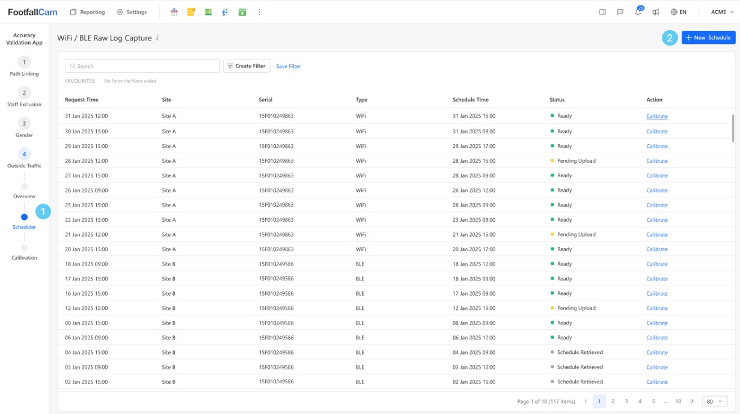
Task: Click the info icon beside page title
Action: [157, 38]
